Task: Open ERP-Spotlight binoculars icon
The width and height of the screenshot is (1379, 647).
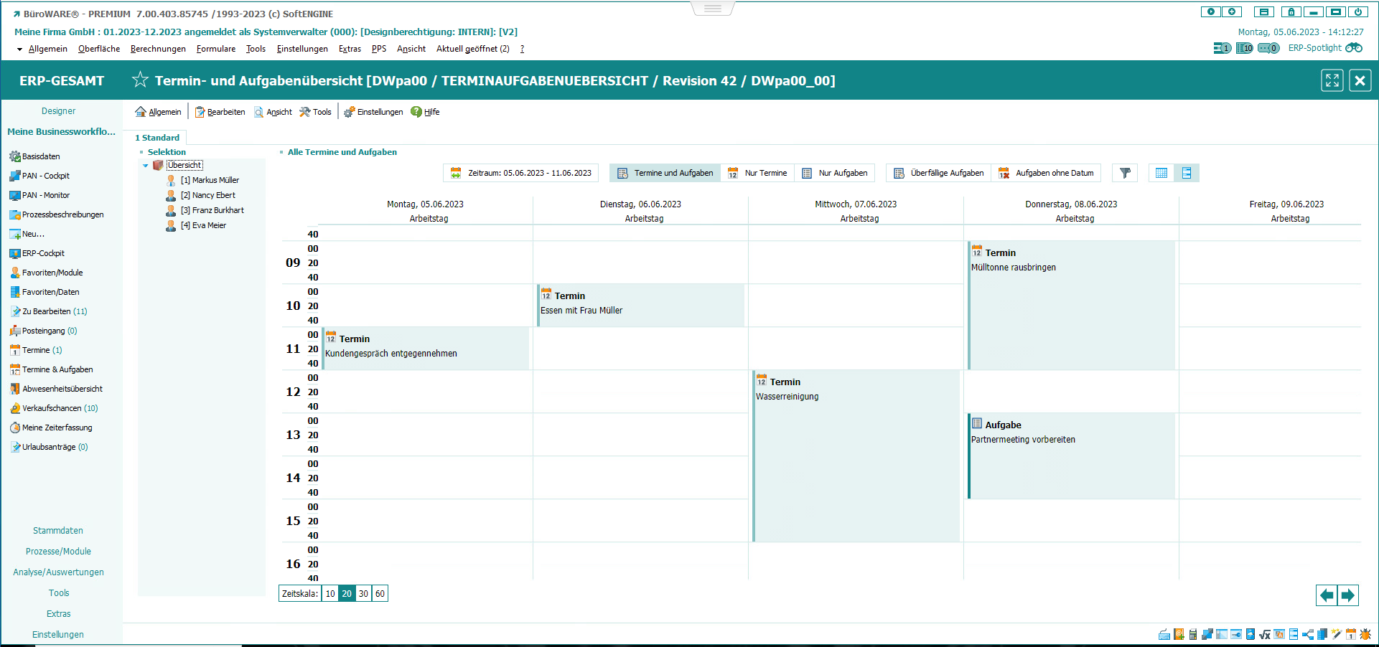Action: [x=1354, y=48]
